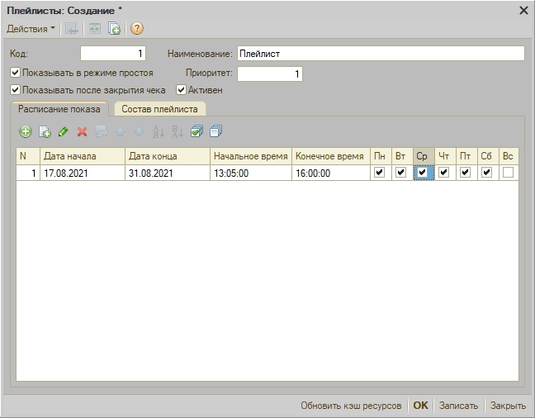Click the red X Delete row icon

82,131
